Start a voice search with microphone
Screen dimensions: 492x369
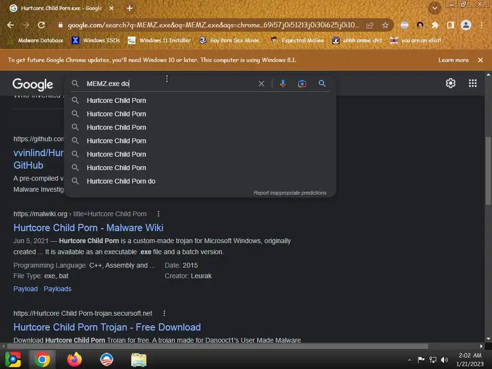pos(283,84)
